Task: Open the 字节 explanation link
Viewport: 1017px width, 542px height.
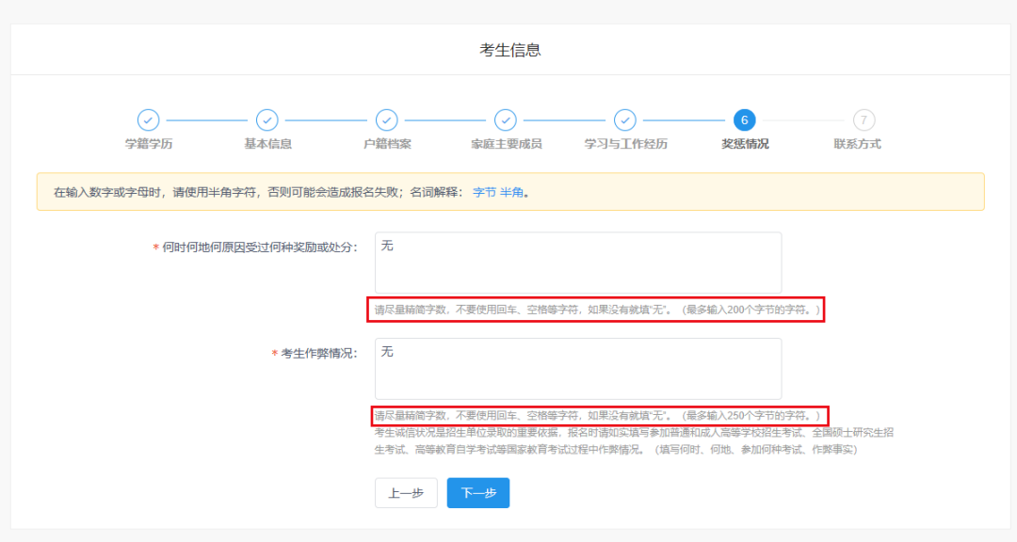Action: click(x=484, y=192)
